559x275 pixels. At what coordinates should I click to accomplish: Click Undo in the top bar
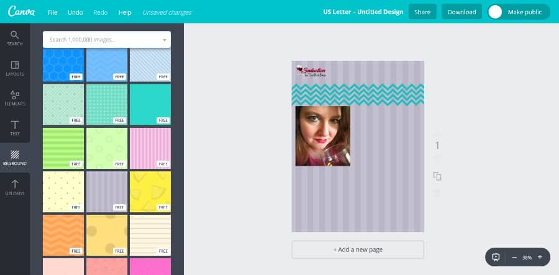click(x=75, y=12)
